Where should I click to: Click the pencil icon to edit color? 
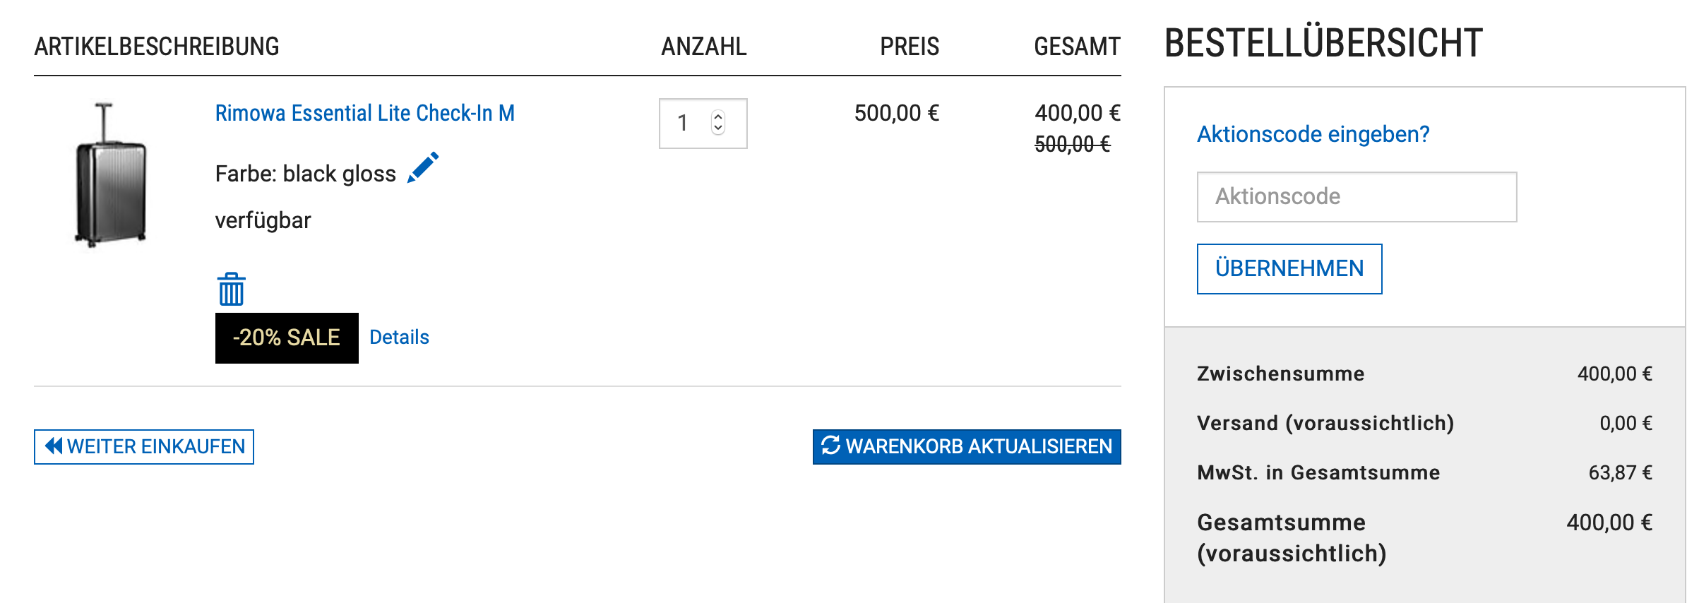423,168
